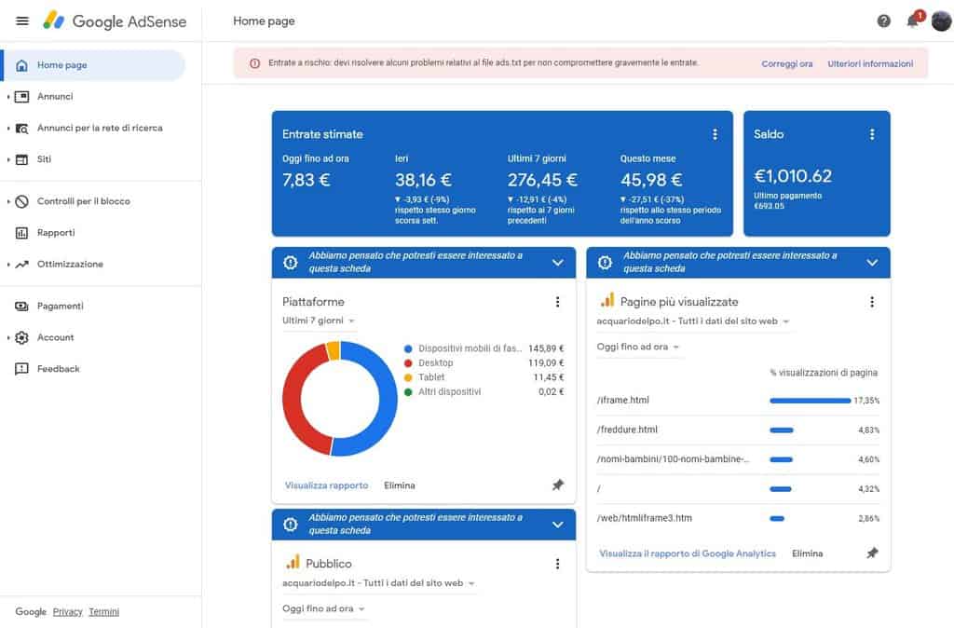The image size is (954, 628).
Task: Click the alert warning icon in ads.txt banner
Action: click(x=255, y=63)
